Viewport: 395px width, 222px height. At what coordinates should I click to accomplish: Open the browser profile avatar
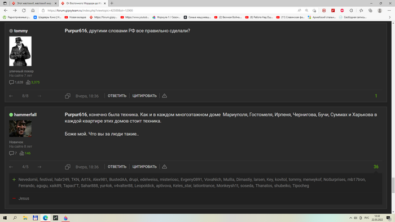pos(380,11)
